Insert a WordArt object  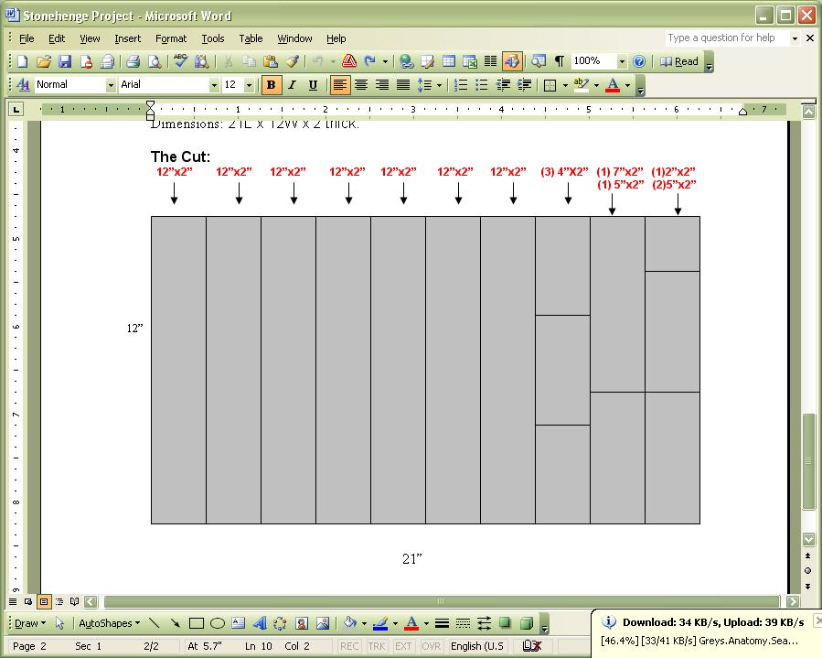pyautogui.click(x=259, y=623)
